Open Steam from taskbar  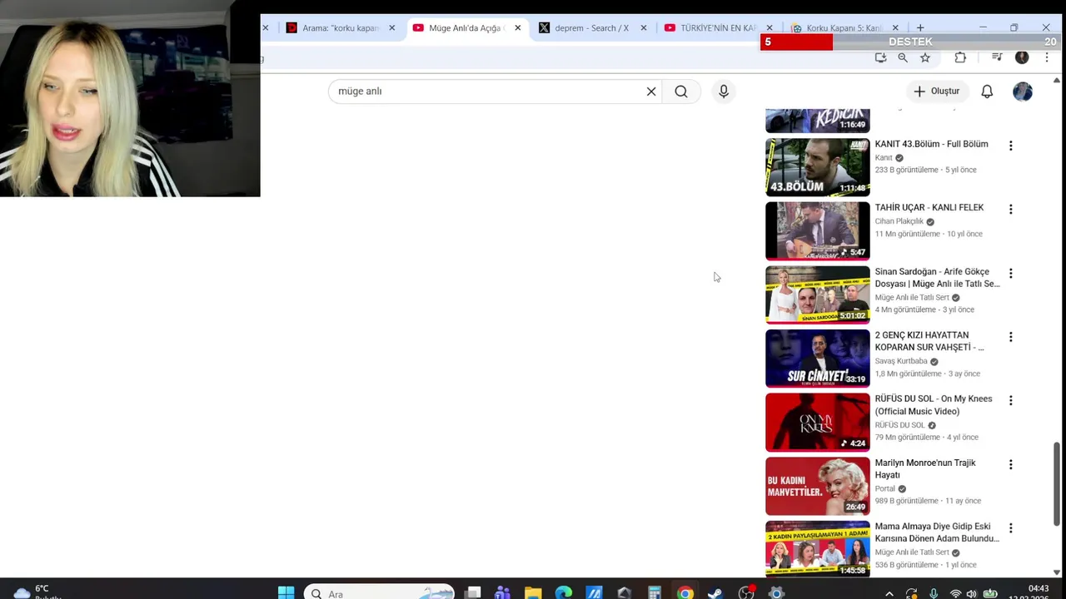tap(715, 593)
